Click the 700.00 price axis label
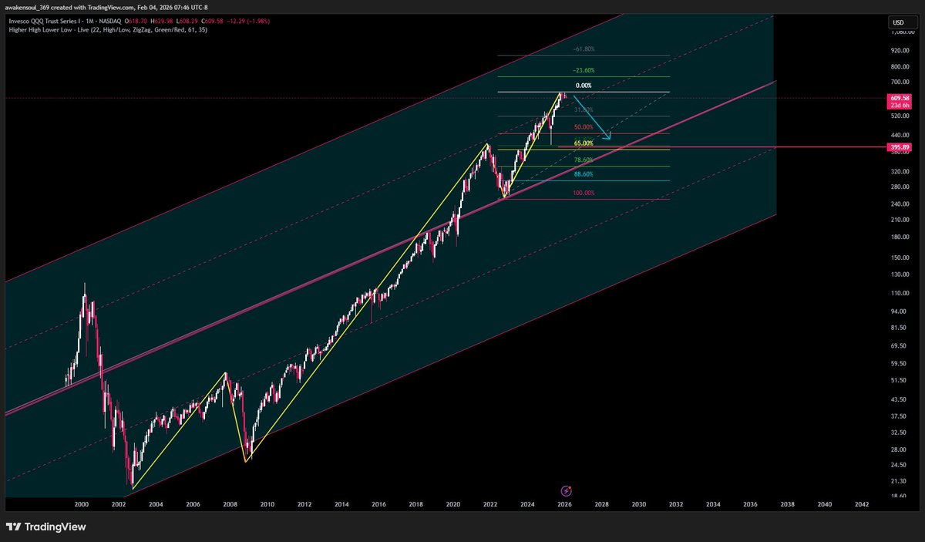This screenshot has height=542, width=925. coord(900,82)
